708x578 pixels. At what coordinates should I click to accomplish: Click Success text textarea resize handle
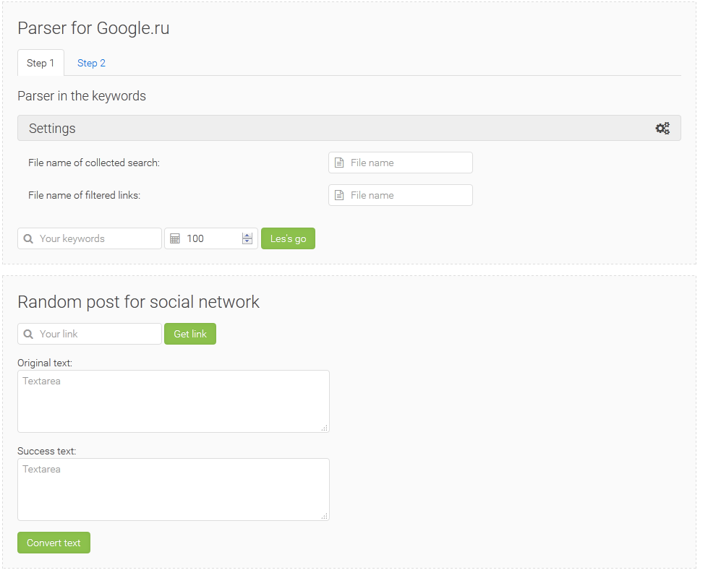click(x=325, y=516)
